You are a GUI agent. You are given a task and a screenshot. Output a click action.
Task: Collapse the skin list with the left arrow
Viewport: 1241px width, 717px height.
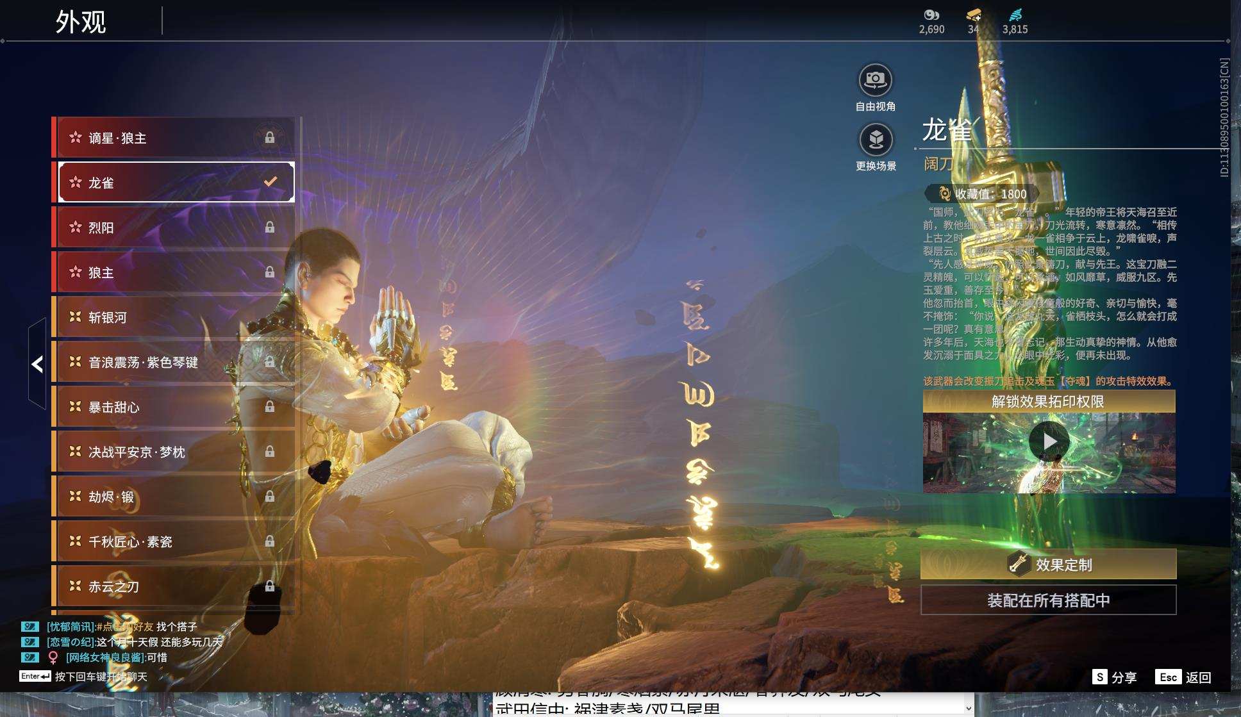coord(37,364)
